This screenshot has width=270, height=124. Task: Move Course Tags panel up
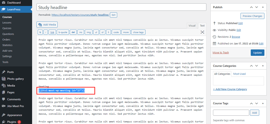tap(251, 103)
